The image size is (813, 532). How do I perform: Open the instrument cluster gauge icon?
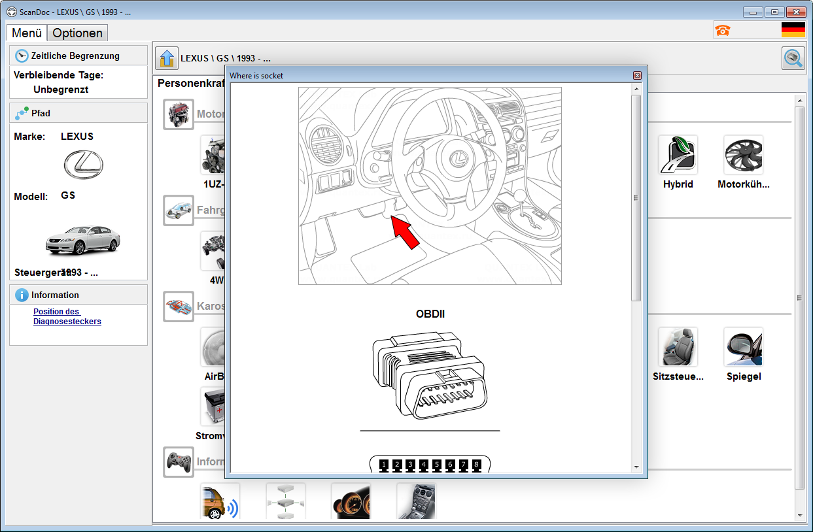coord(351,501)
